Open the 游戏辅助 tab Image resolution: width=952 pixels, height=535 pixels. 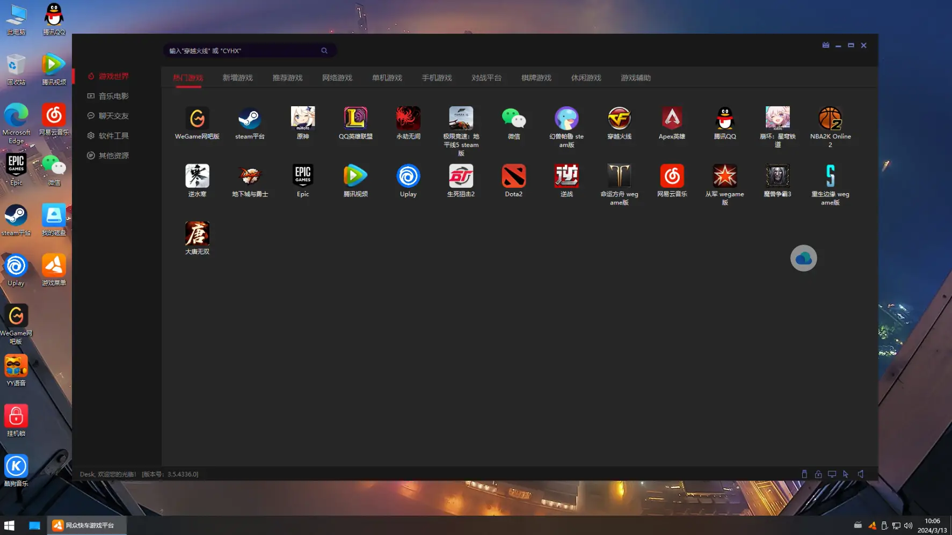click(636, 78)
